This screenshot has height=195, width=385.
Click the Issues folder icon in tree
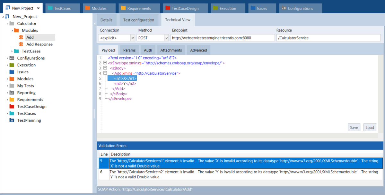pyautogui.click(x=12, y=72)
